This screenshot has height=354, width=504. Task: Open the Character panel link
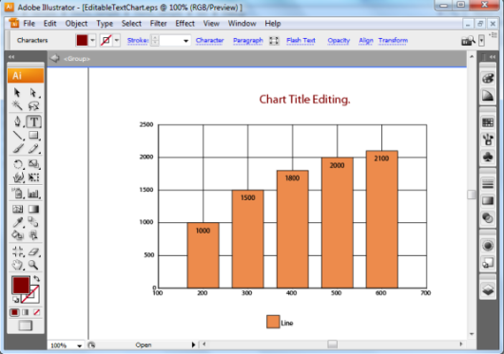tap(209, 41)
